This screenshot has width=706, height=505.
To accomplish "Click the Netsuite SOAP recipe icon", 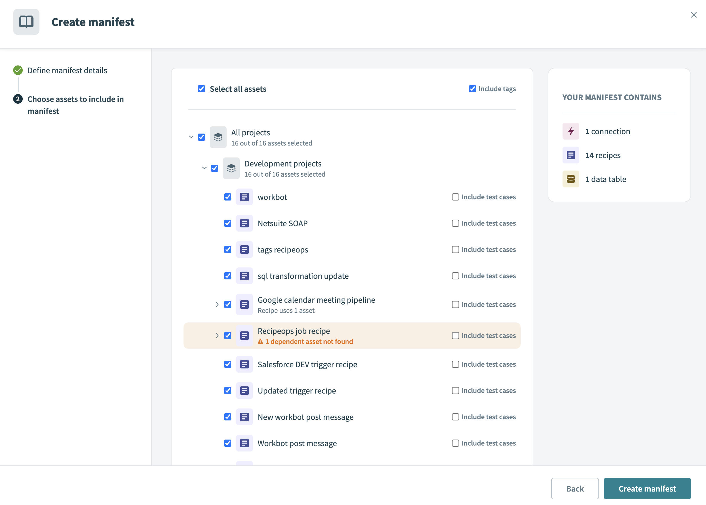I will pyautogui.click(x=244, y=223).
